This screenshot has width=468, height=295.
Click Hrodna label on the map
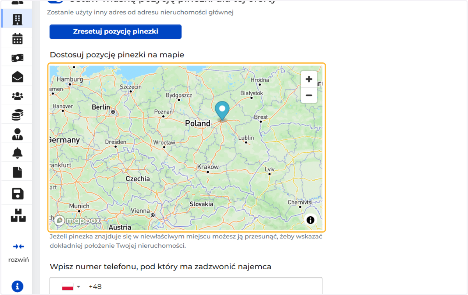tap(260, 80)
